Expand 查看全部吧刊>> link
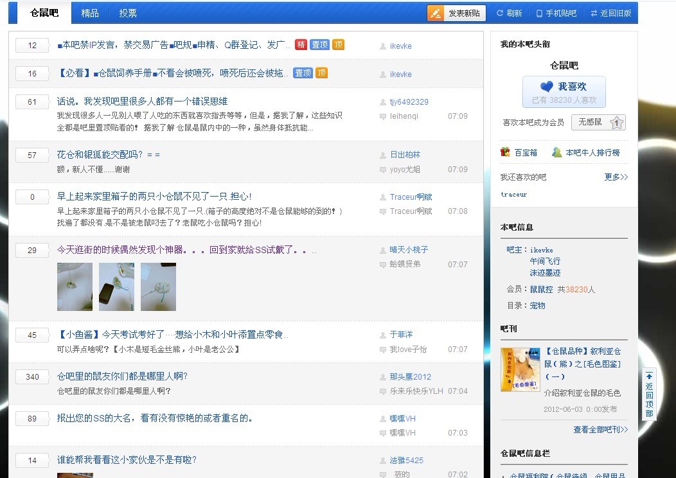 pyautogui.click(x=601, y=429)
